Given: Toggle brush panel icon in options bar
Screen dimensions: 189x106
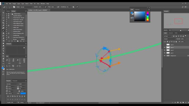Looking at the screenshot, I should click(14, 7).
